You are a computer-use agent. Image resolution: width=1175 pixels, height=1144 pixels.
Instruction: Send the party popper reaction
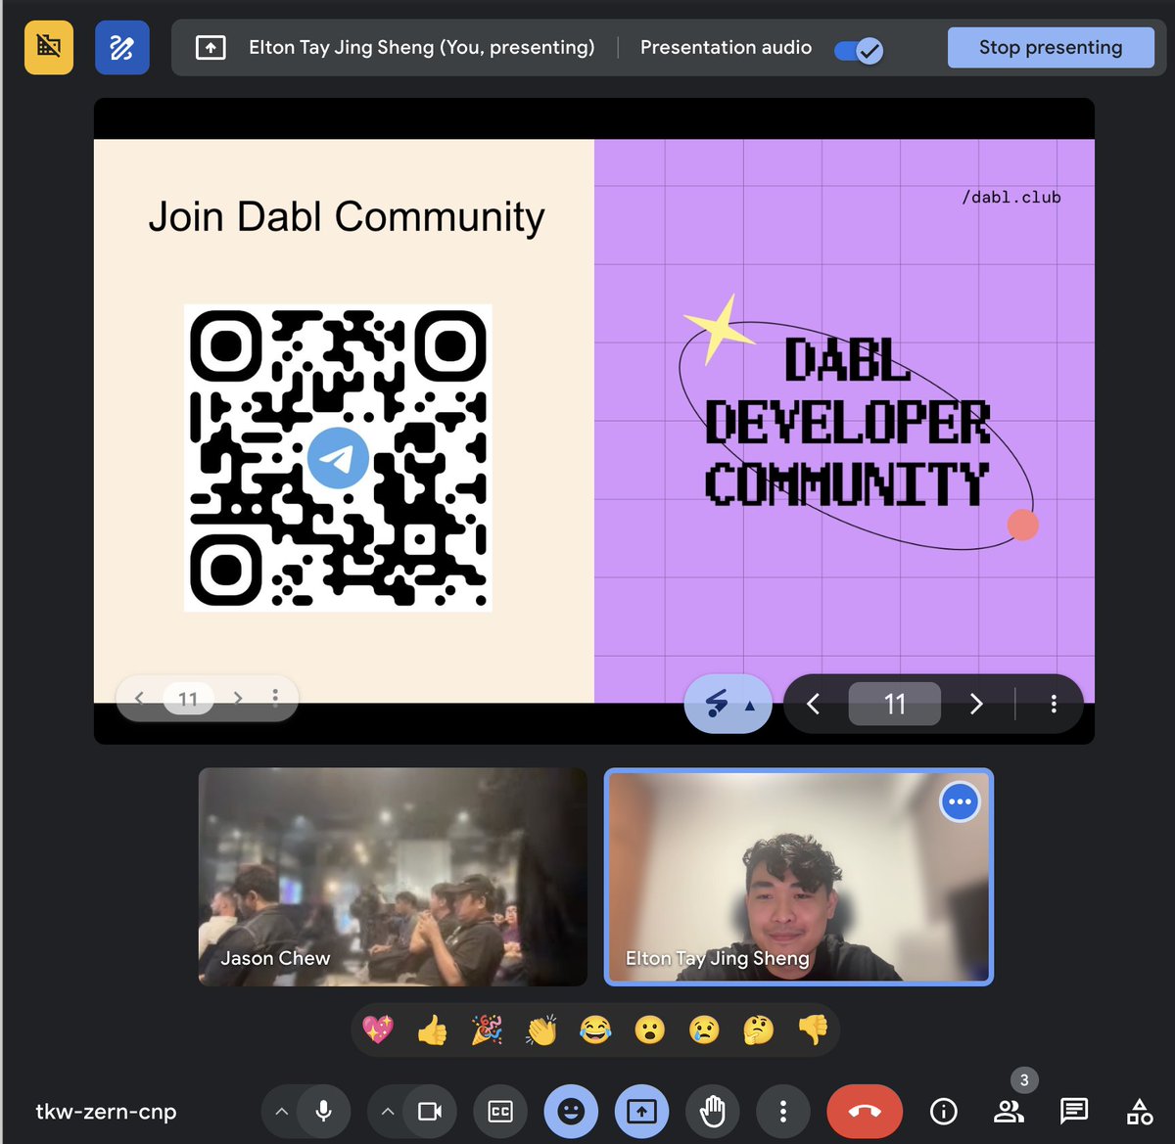(x=487, y=1030)
